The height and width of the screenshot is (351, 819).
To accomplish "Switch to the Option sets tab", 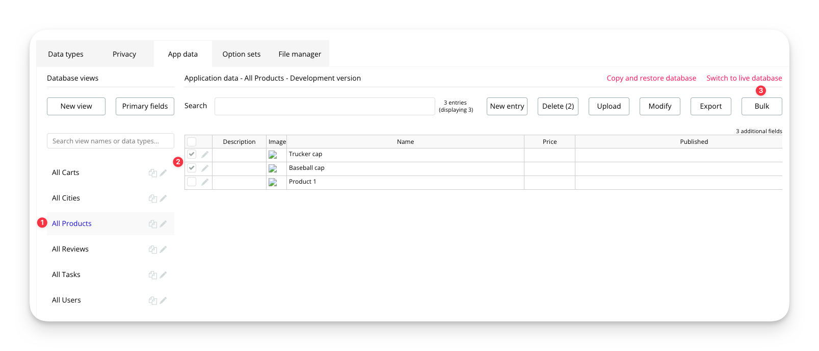I will pyautogui.click(x=242, y=54).
